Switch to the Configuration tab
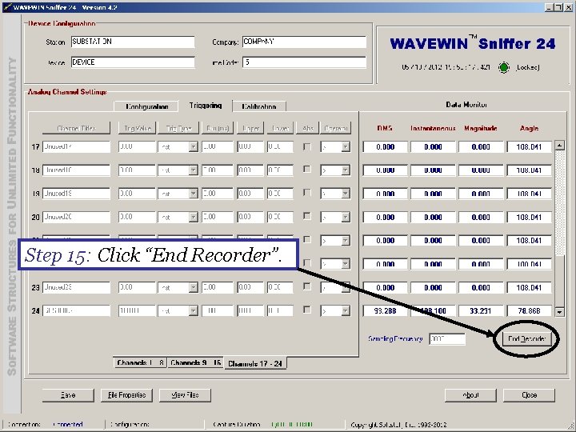 (146, 106)
